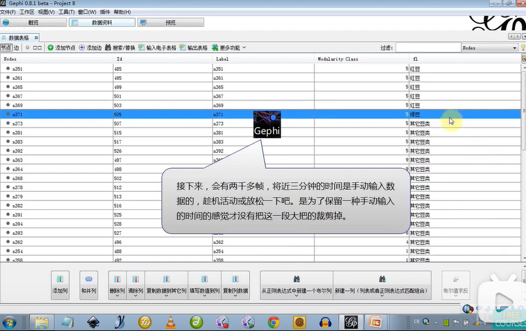Sort by the Id column header
The image size is (526, 331).
point(162,59)
